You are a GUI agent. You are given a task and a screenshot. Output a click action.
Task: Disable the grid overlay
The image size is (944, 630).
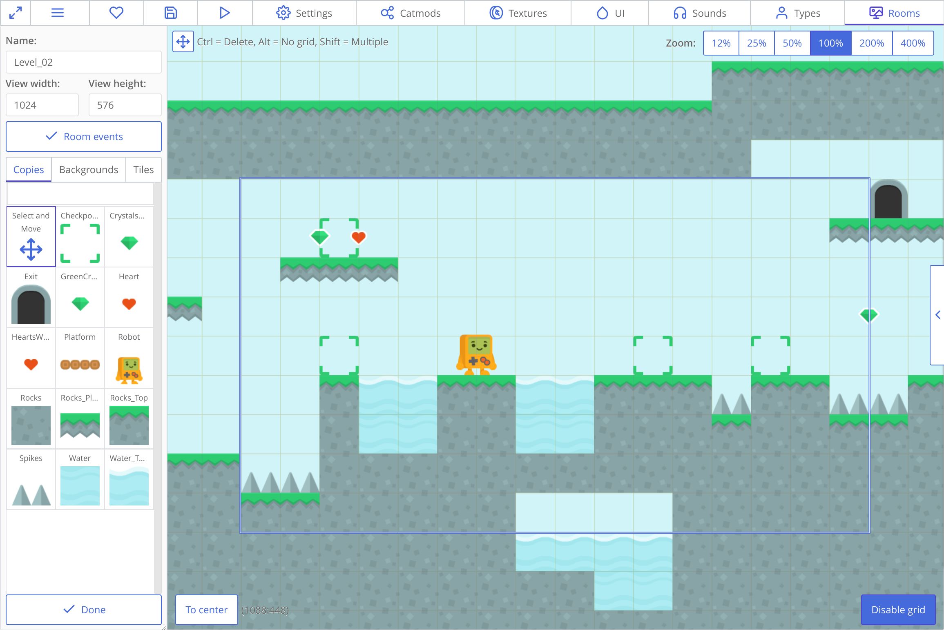pyautogui.click(x=898, y=610)
